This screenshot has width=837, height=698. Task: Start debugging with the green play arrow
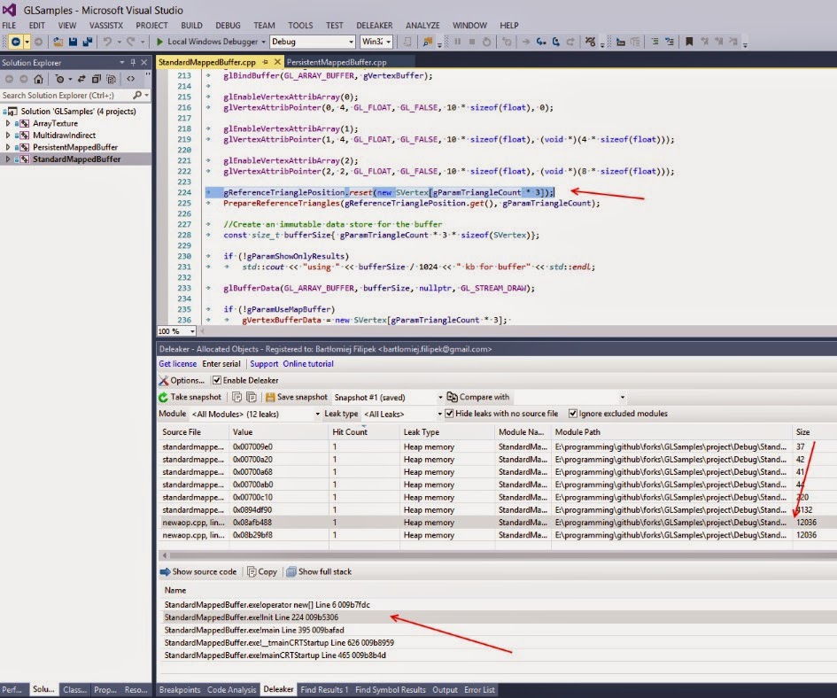point(159,42)
